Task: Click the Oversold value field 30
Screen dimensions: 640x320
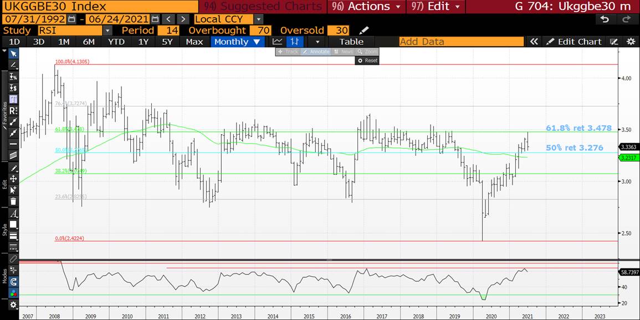Action: coord(339,31)
